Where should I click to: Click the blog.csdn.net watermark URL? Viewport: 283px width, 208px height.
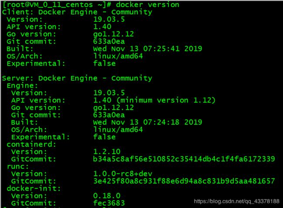pos(236,201)
